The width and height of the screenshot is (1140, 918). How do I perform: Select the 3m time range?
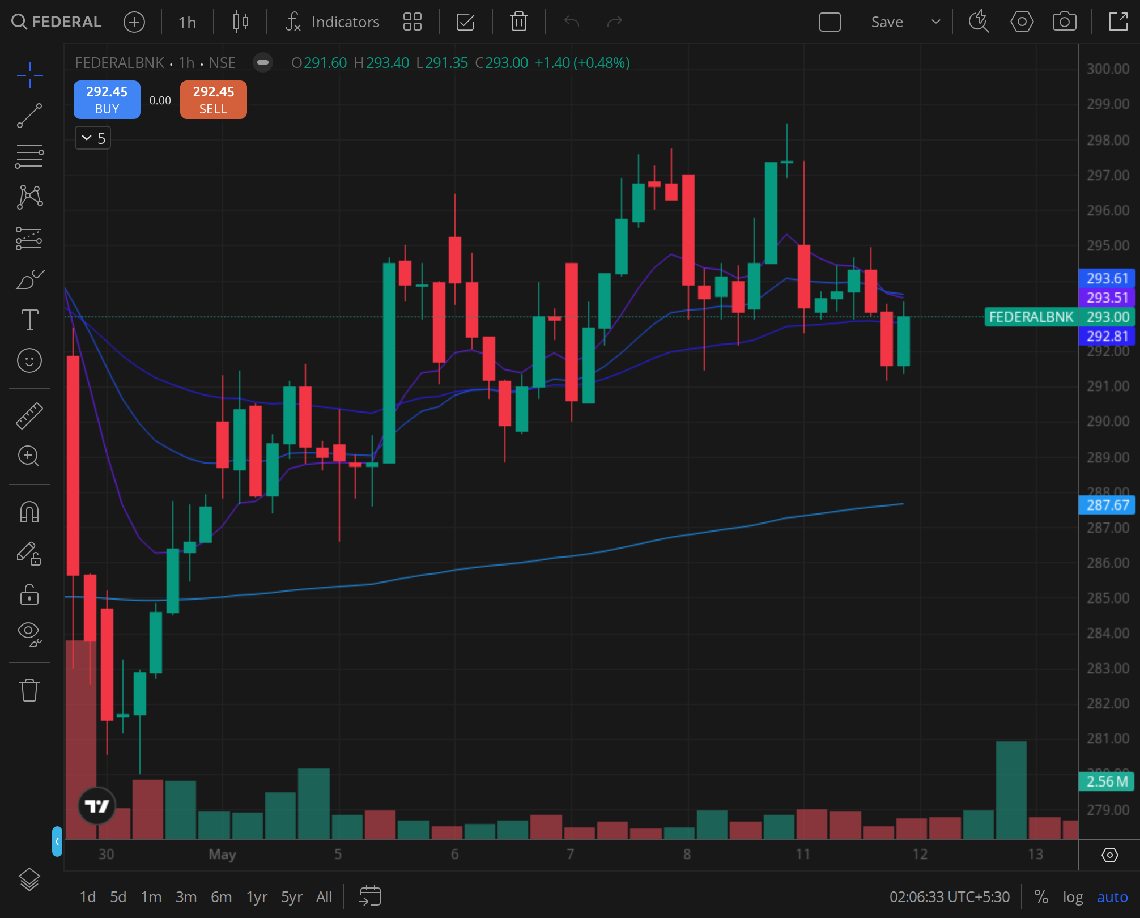[186, 897]
